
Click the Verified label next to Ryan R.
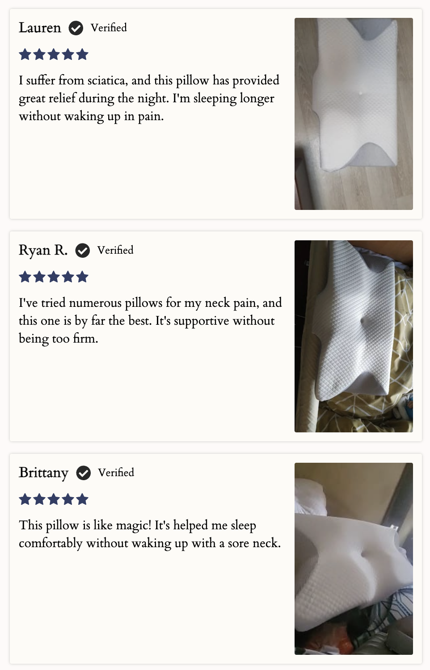(x=115, y=250)
